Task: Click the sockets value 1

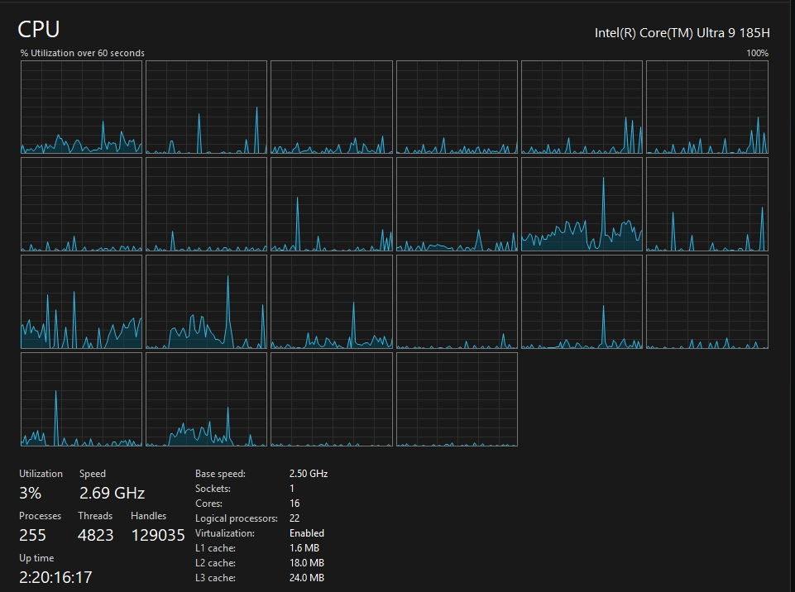Action: tap(292, 489)
